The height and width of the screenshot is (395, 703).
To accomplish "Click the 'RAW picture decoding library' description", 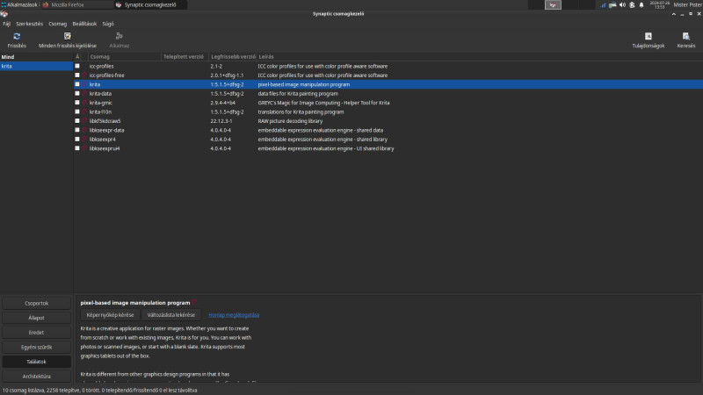I will [x=290, y=121].
